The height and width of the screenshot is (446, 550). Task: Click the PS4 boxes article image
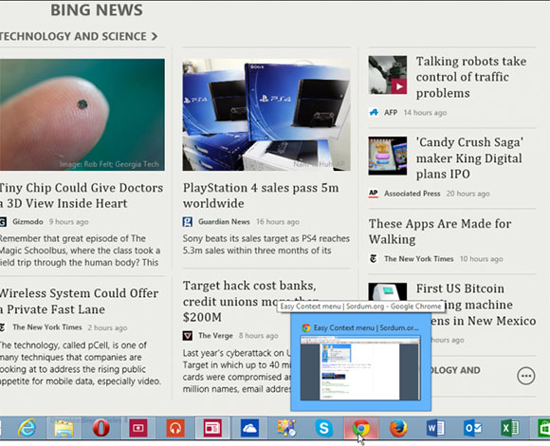[266, 115]
